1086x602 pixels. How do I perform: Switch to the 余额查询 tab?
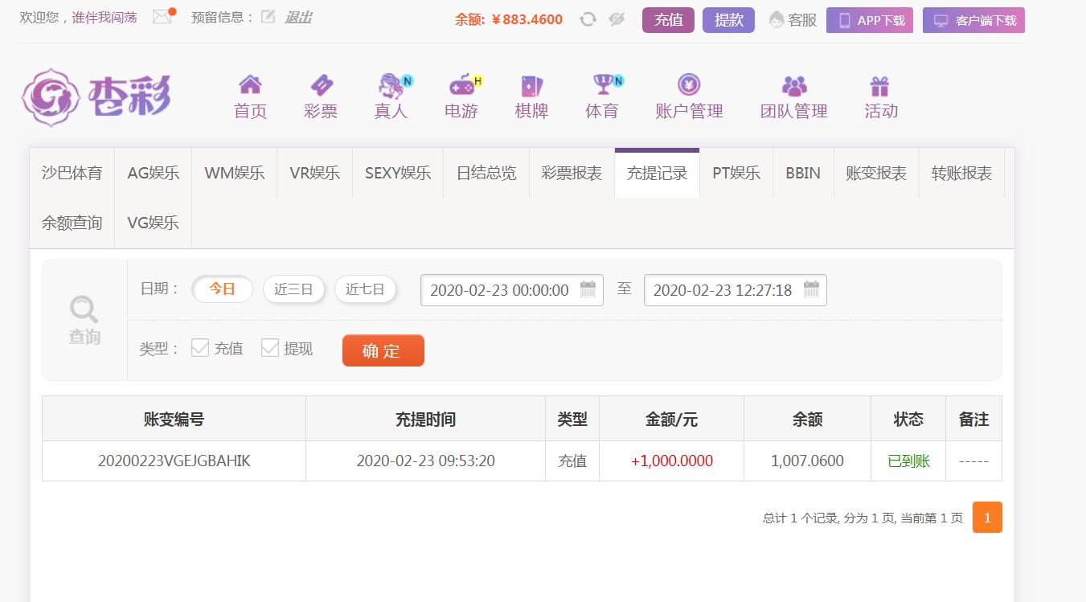click(x=72, y=223)
